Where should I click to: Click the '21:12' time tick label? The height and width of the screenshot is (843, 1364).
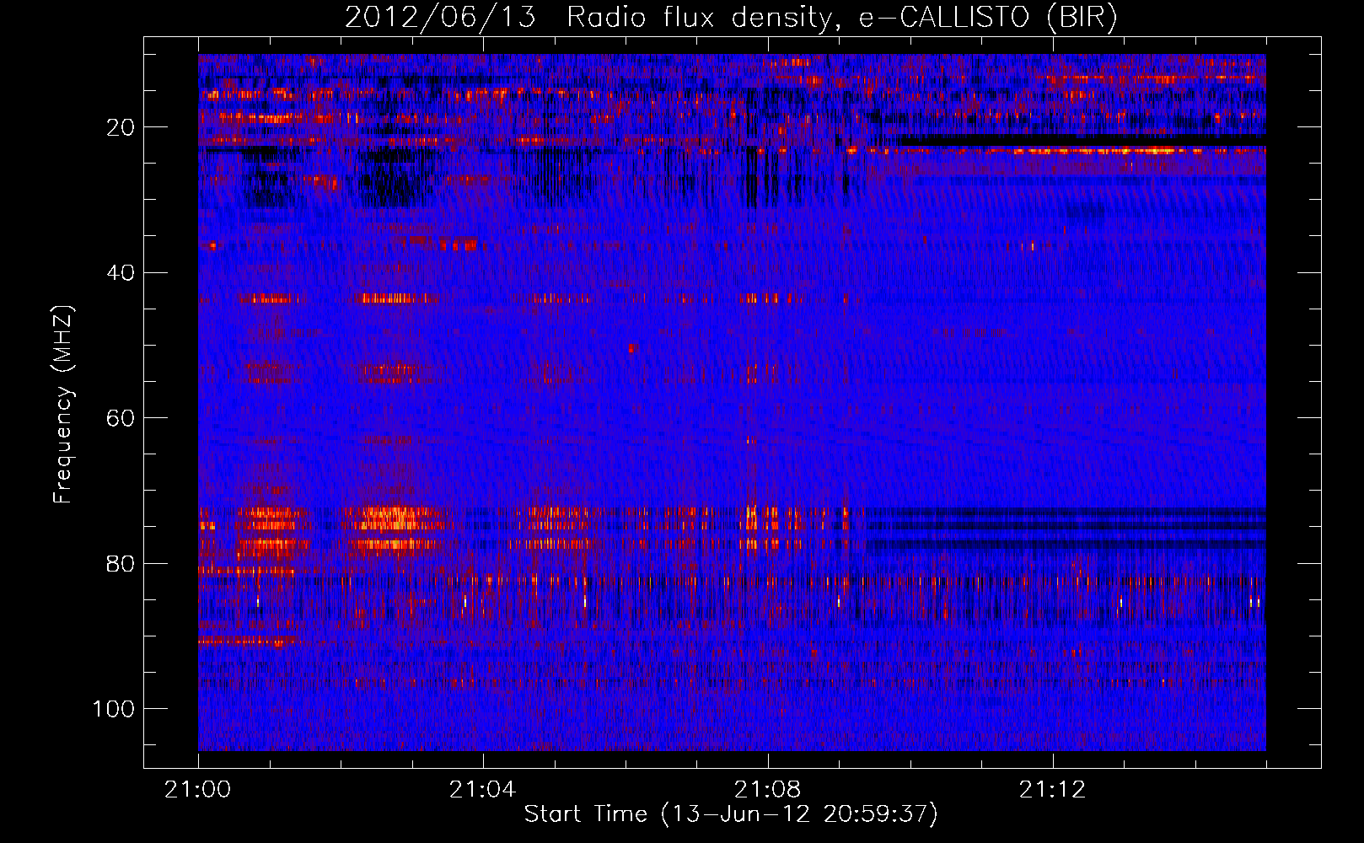coord(1053,790)
